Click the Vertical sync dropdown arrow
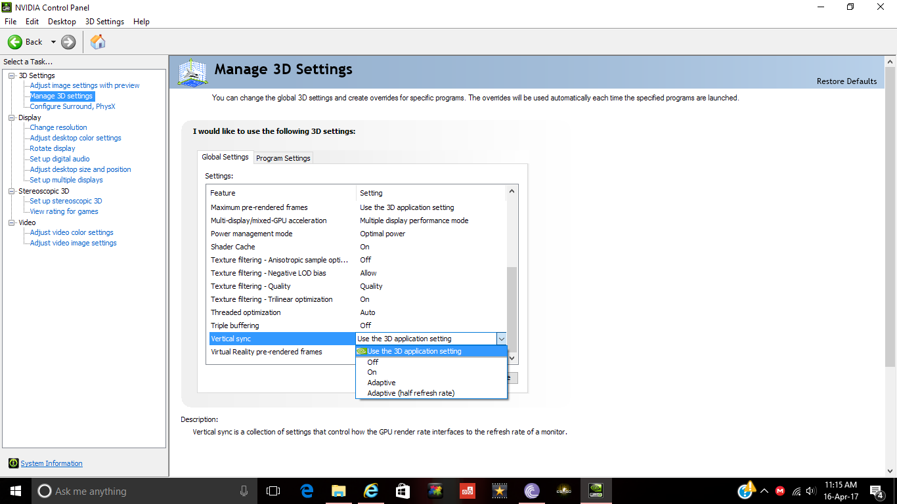Image resolution: width=897 pixels, height=504 pixels. (x=501, y=339)
